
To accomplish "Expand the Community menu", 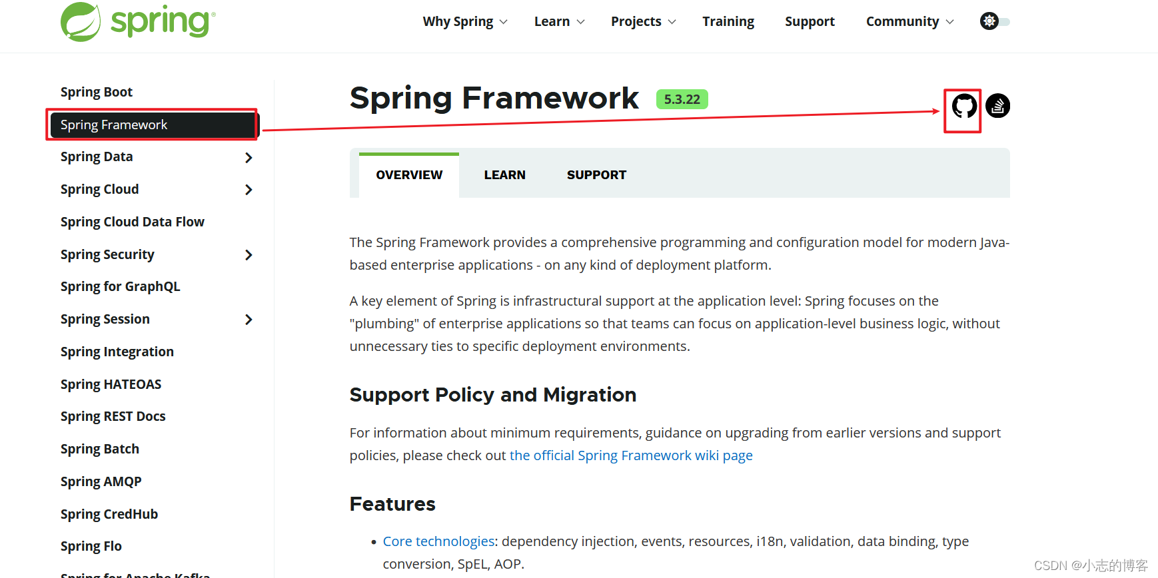I will [x=910, y=21].
